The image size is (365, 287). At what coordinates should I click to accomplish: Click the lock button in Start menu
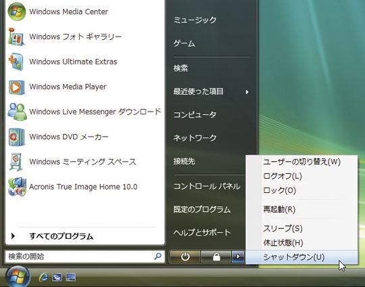point(216,257)
